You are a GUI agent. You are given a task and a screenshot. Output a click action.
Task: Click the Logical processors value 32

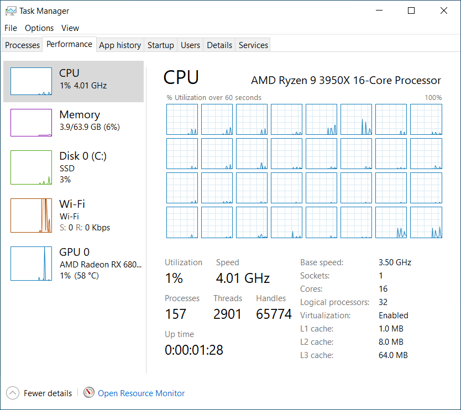pos(383,302)
